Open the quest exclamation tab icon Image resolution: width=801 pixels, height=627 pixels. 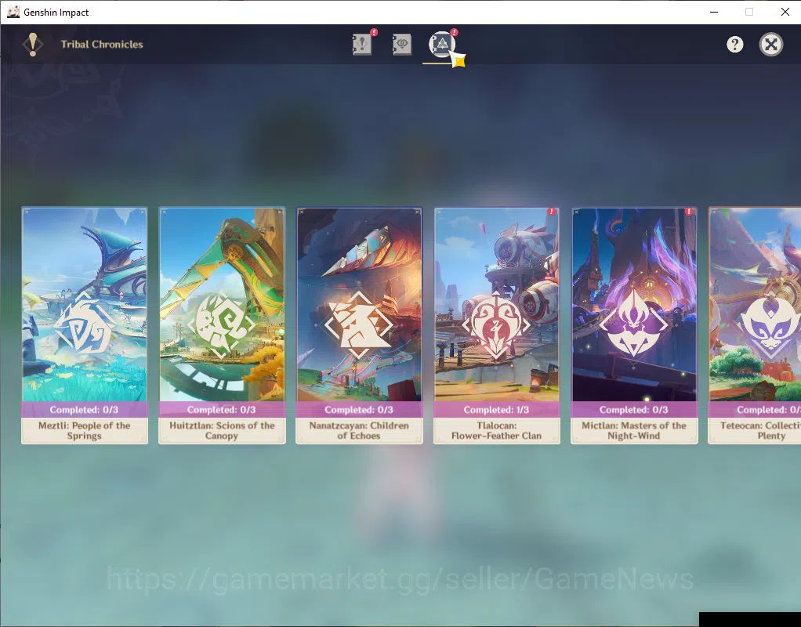(x=362, y=44)
